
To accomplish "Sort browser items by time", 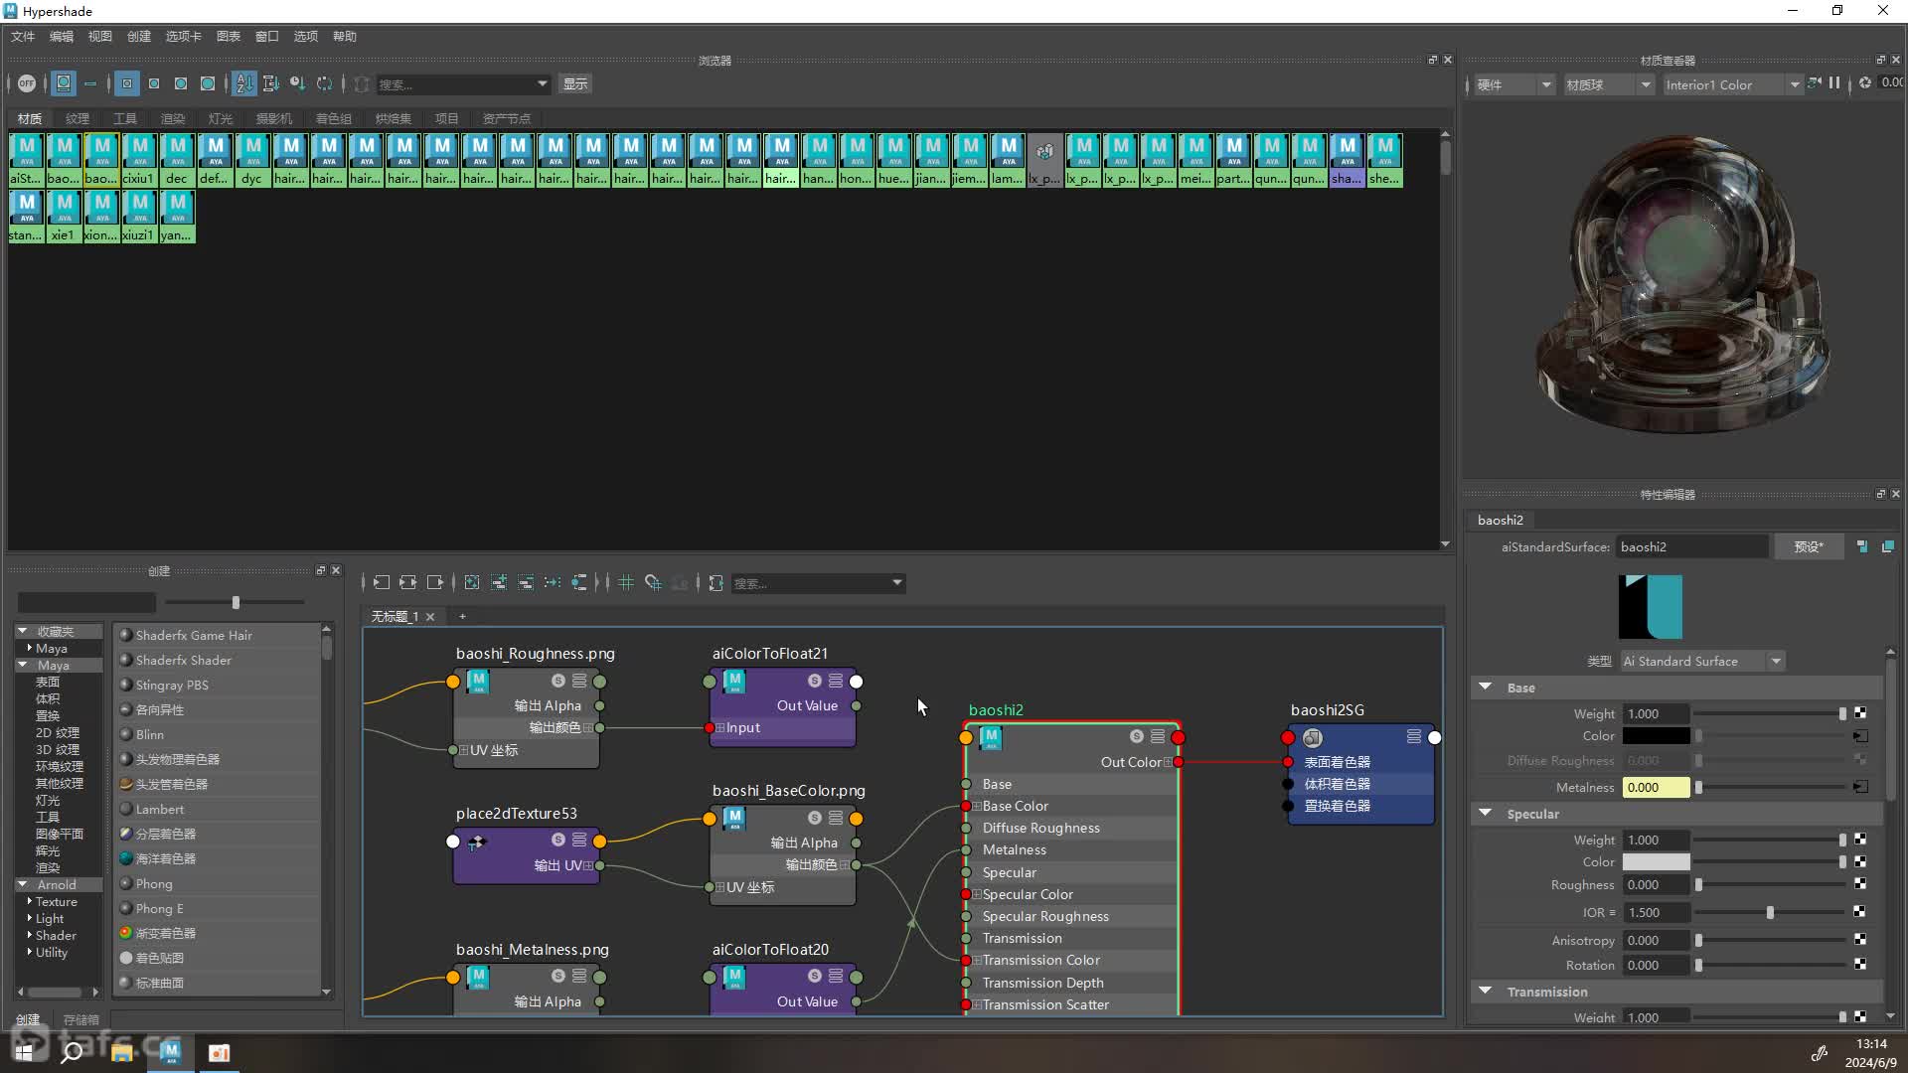I will click(297, 83).
